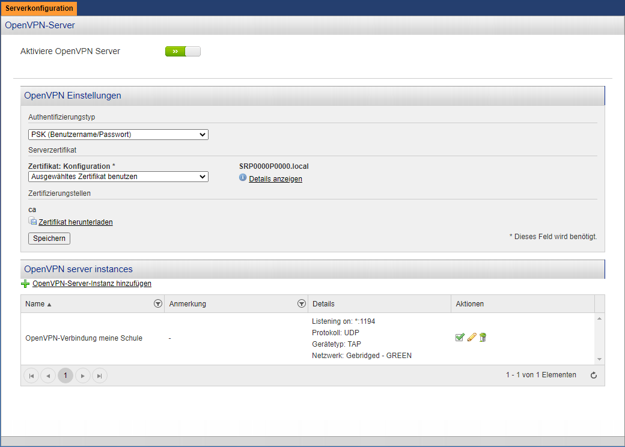Toggle the Aktiviere OpenVPN Server switch
This screenshot has width=625, height=447.
pos(183,52)
